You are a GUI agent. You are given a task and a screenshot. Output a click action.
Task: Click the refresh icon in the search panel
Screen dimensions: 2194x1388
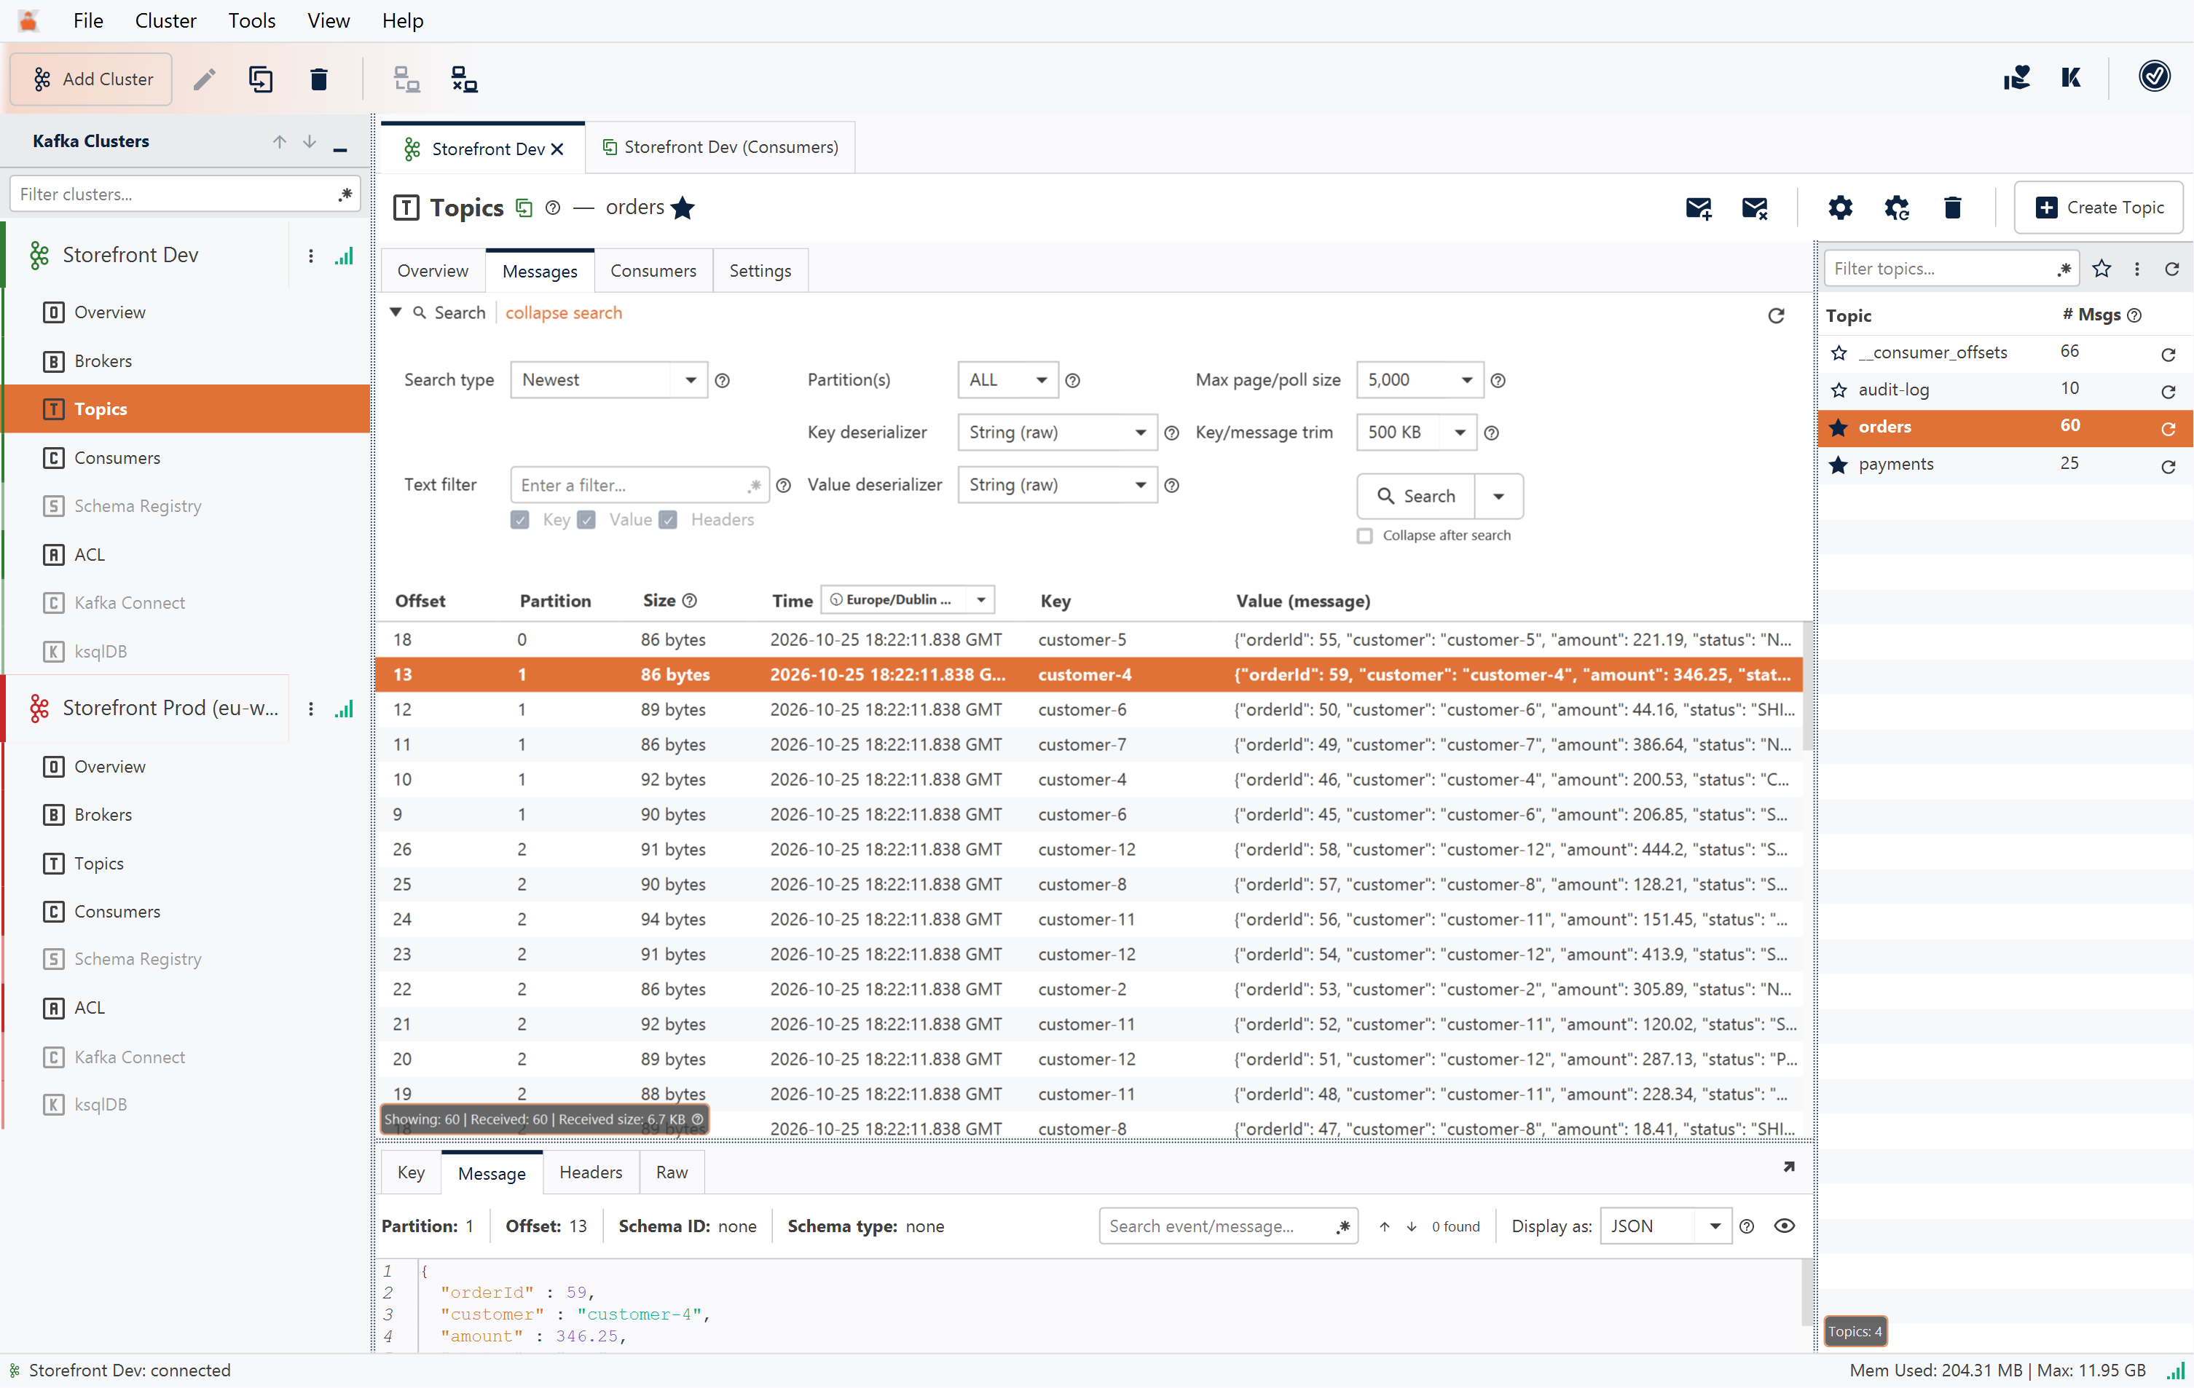point(1776,315)
